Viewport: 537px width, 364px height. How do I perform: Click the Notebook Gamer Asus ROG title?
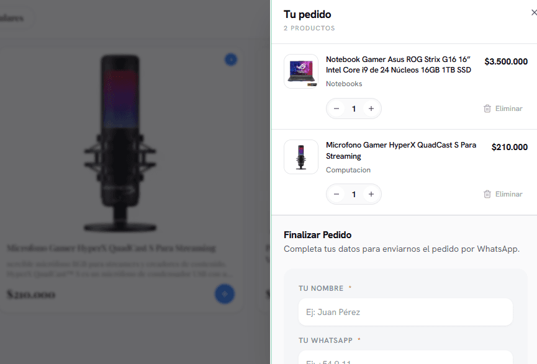pos(399,64)
